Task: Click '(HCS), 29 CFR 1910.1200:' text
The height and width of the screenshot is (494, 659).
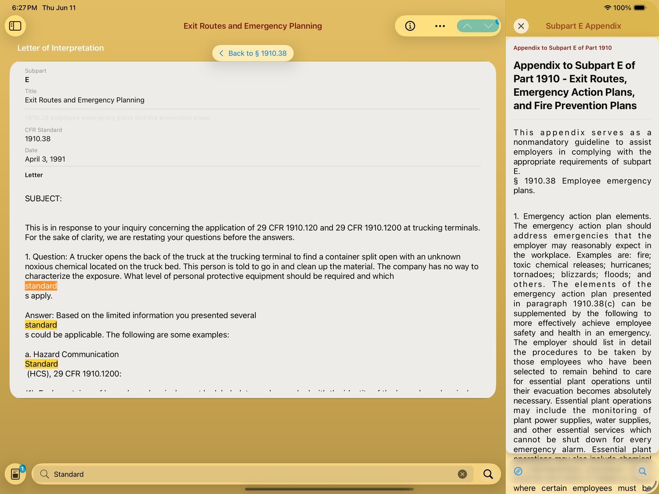Action: pyautogui.click(x=74, y=374)
